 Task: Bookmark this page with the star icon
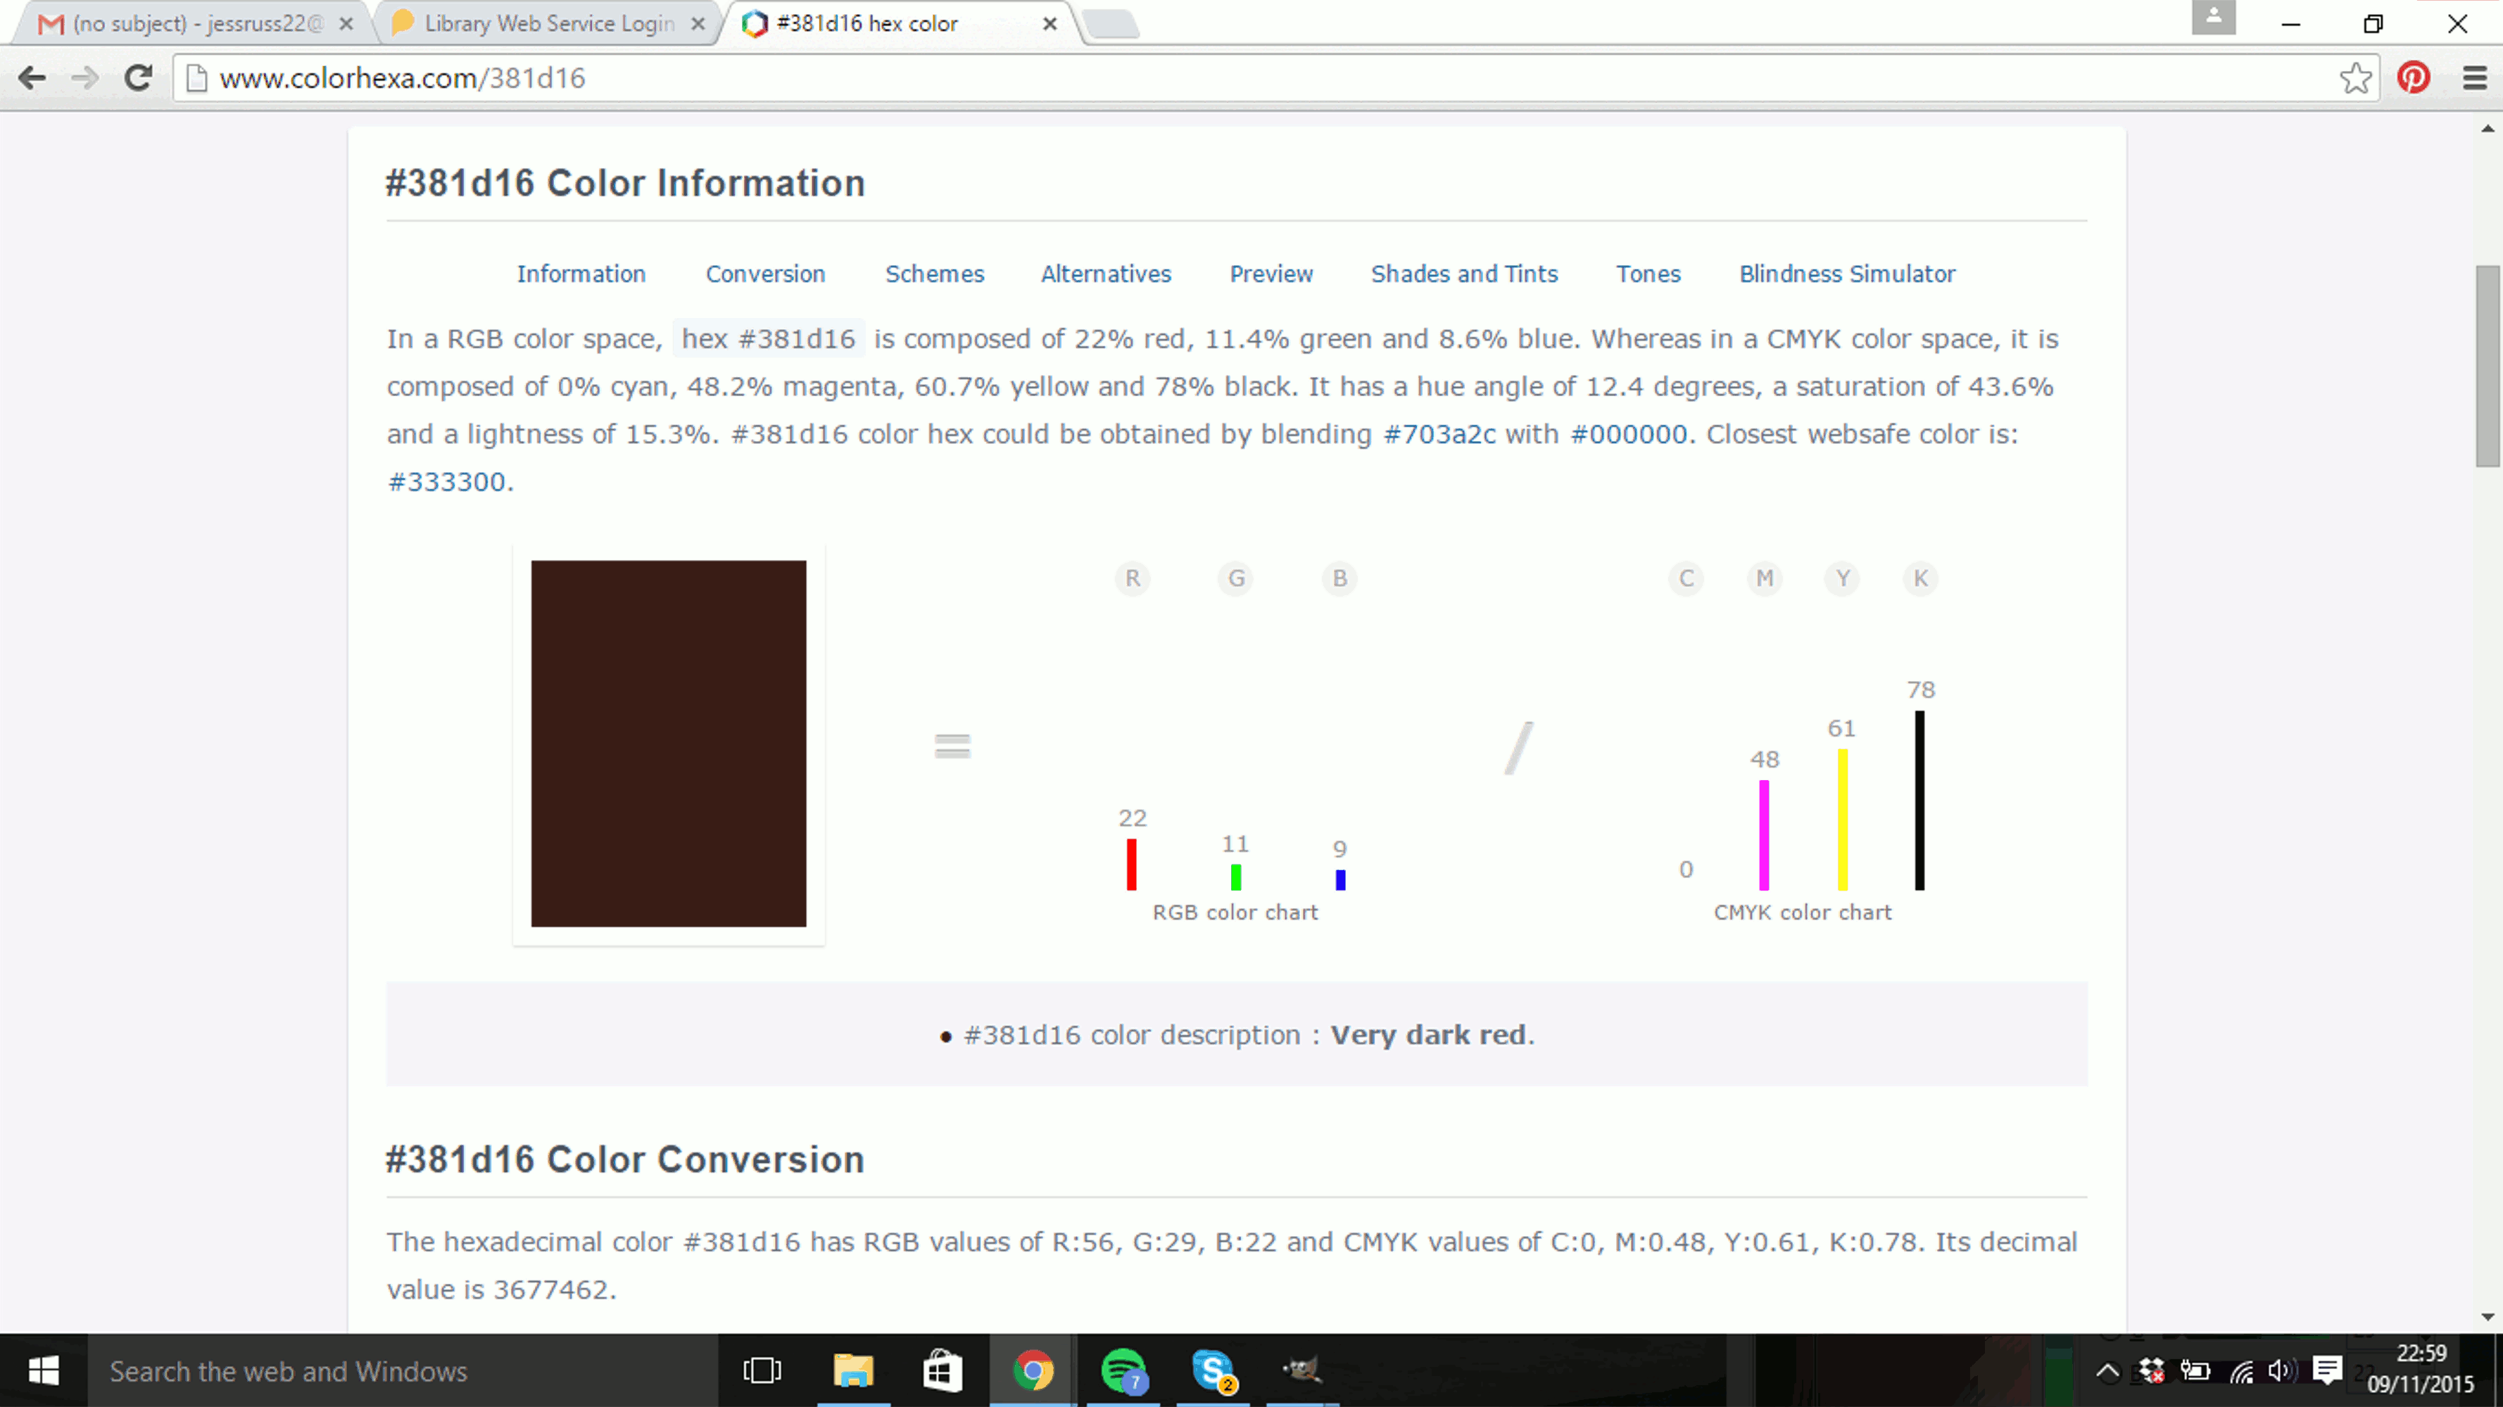pos(2355,77)
